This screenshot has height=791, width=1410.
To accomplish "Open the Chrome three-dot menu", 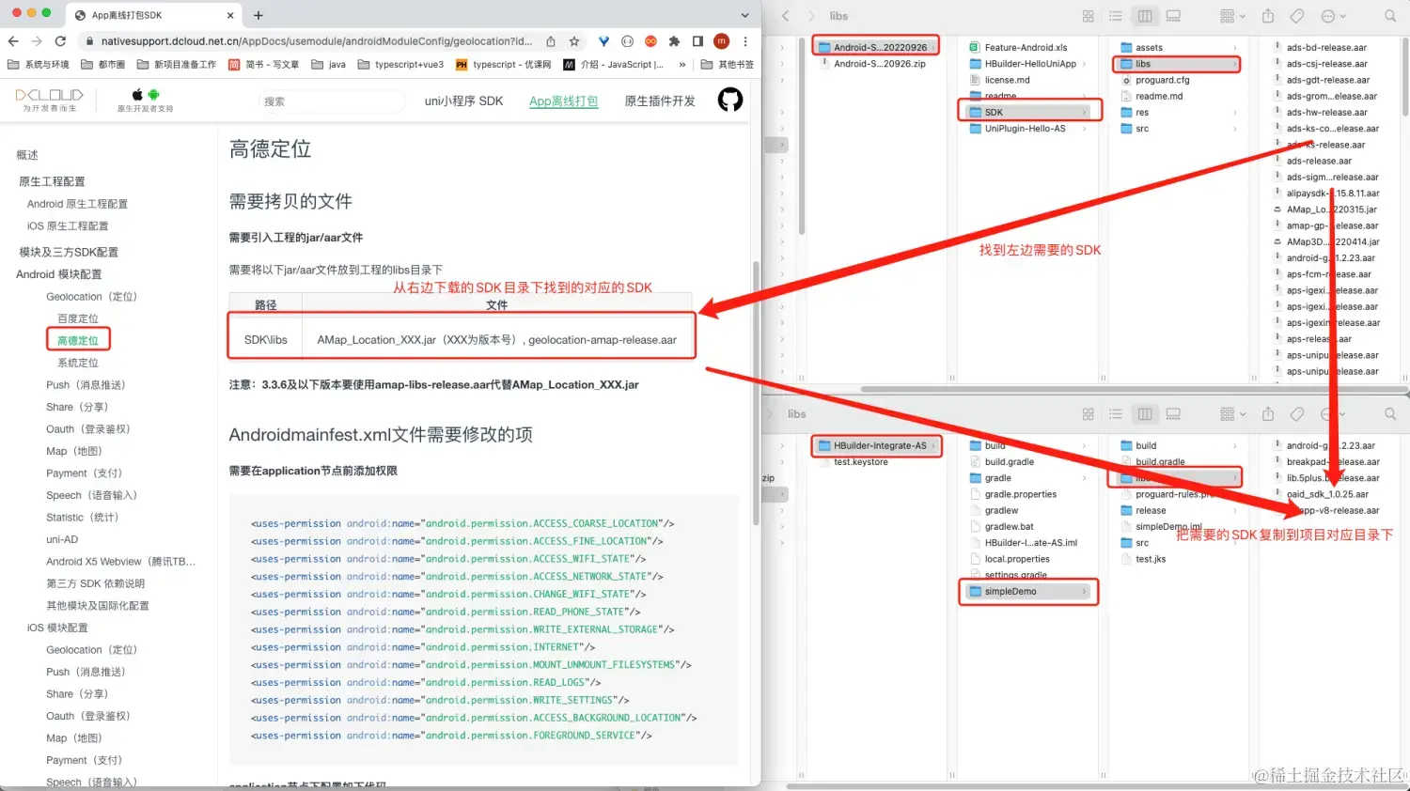I will 745,41.
